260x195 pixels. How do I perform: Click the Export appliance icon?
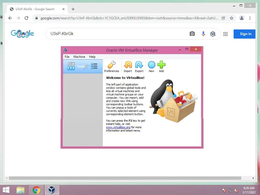click(139, 65)
